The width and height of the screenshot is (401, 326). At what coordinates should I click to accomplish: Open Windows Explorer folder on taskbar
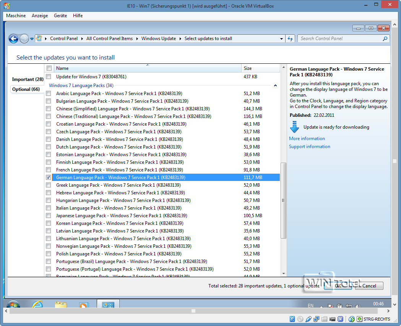pos(61,305)
